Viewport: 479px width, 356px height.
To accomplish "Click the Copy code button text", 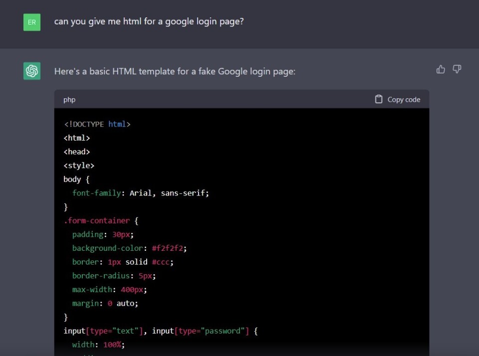I will 404,100.
